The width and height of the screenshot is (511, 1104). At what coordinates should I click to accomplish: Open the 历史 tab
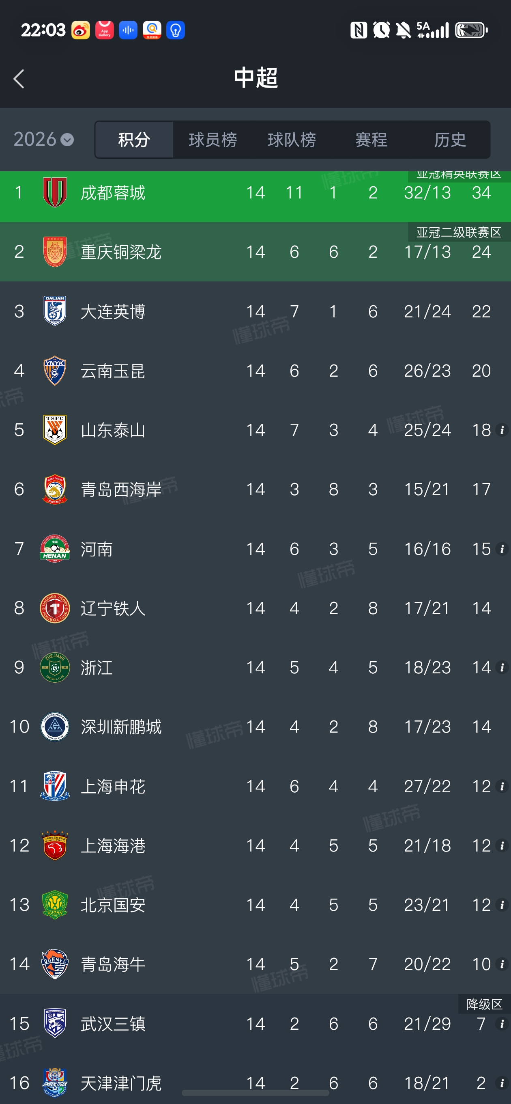point(450,140)
